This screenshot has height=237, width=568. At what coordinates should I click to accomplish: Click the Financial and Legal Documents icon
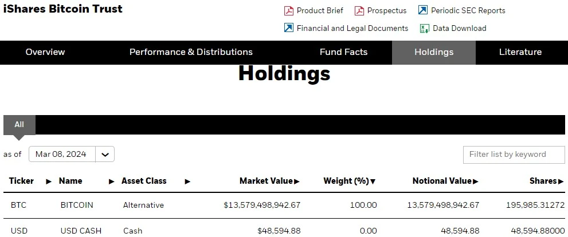pos(289,28)
